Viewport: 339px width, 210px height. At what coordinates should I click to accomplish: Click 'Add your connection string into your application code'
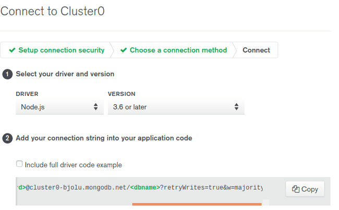coord(104,138)
